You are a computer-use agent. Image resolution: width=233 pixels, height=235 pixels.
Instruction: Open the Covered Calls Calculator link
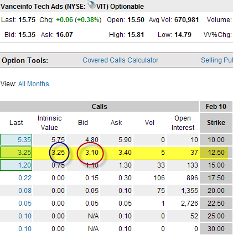click(121, 60)
